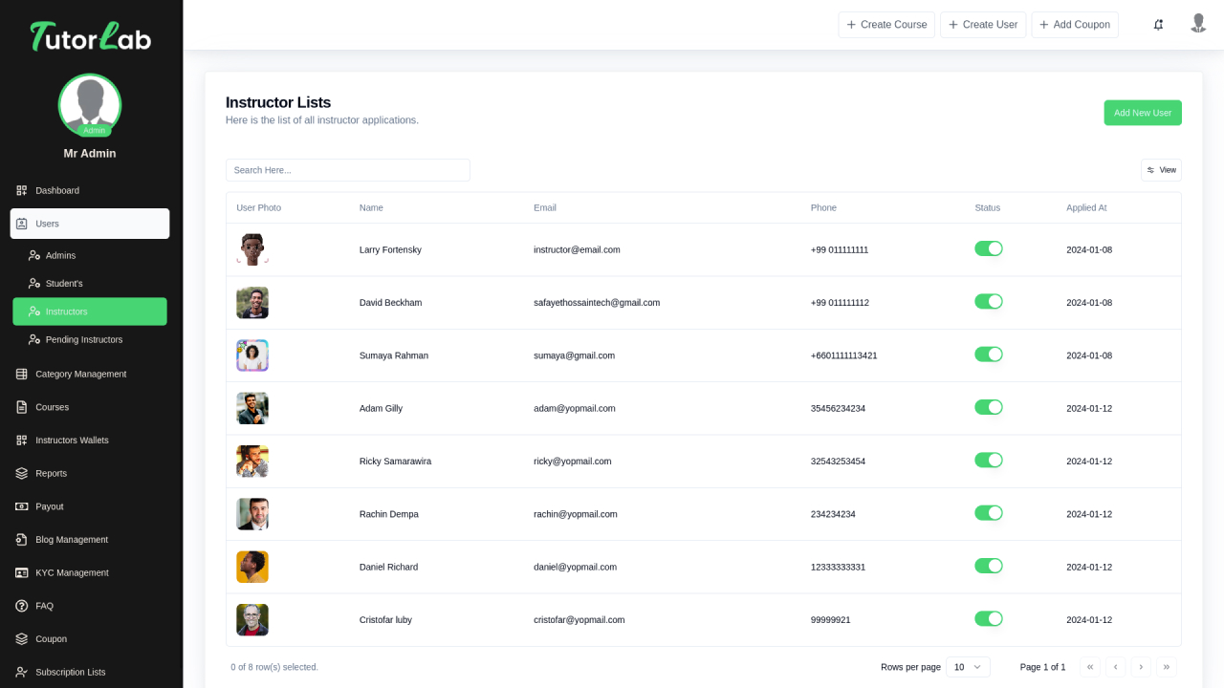Click the Payout money icon
1224x688 pixels.
coord(22,506)
